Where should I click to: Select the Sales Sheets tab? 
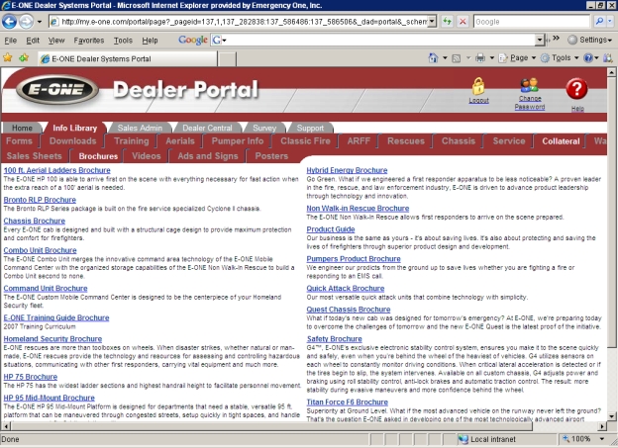(x=35, y=156)
